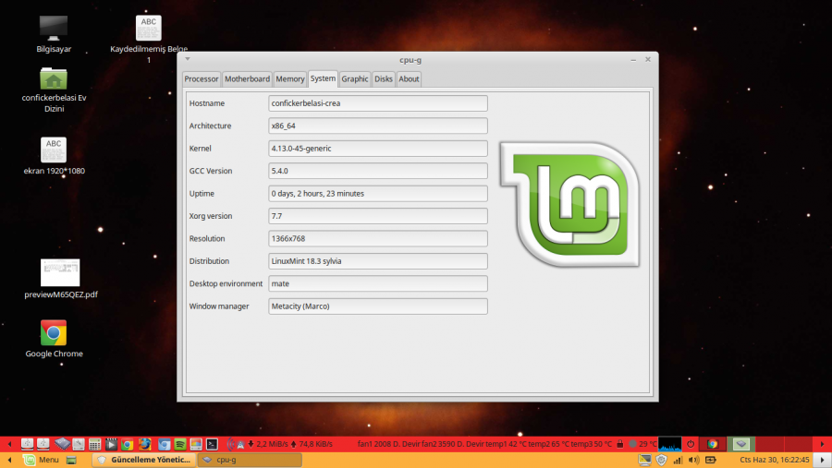832x468 pixels.
Task: Switch to the Graphic tab
Action: click(355, 79)
